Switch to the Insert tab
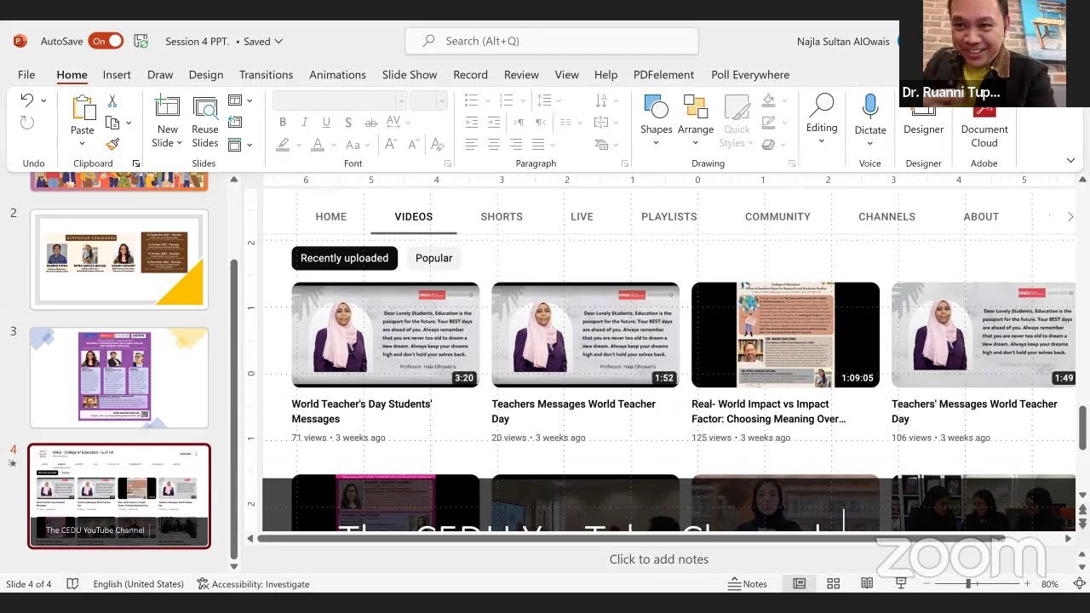Viewport: 1090px width, 613px height. (x=117, y=75)
